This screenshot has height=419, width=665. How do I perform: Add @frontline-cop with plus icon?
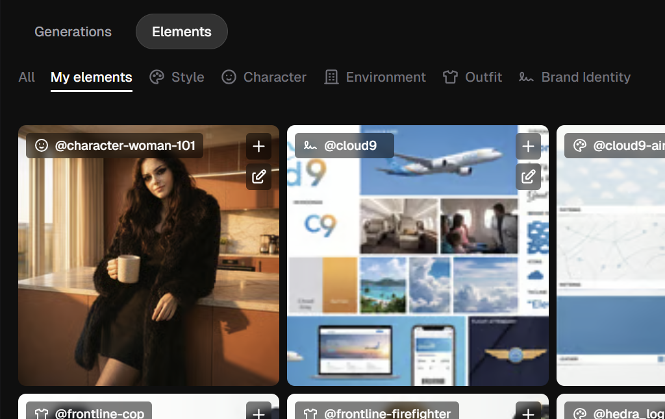[258, 411]
